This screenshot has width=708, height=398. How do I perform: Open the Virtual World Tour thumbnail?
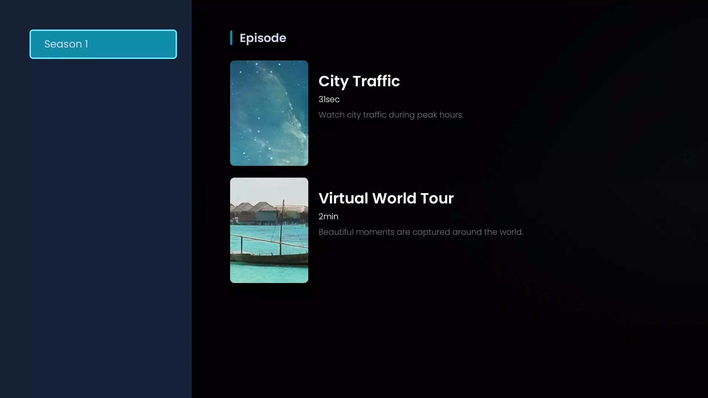(x=269, y=230)
